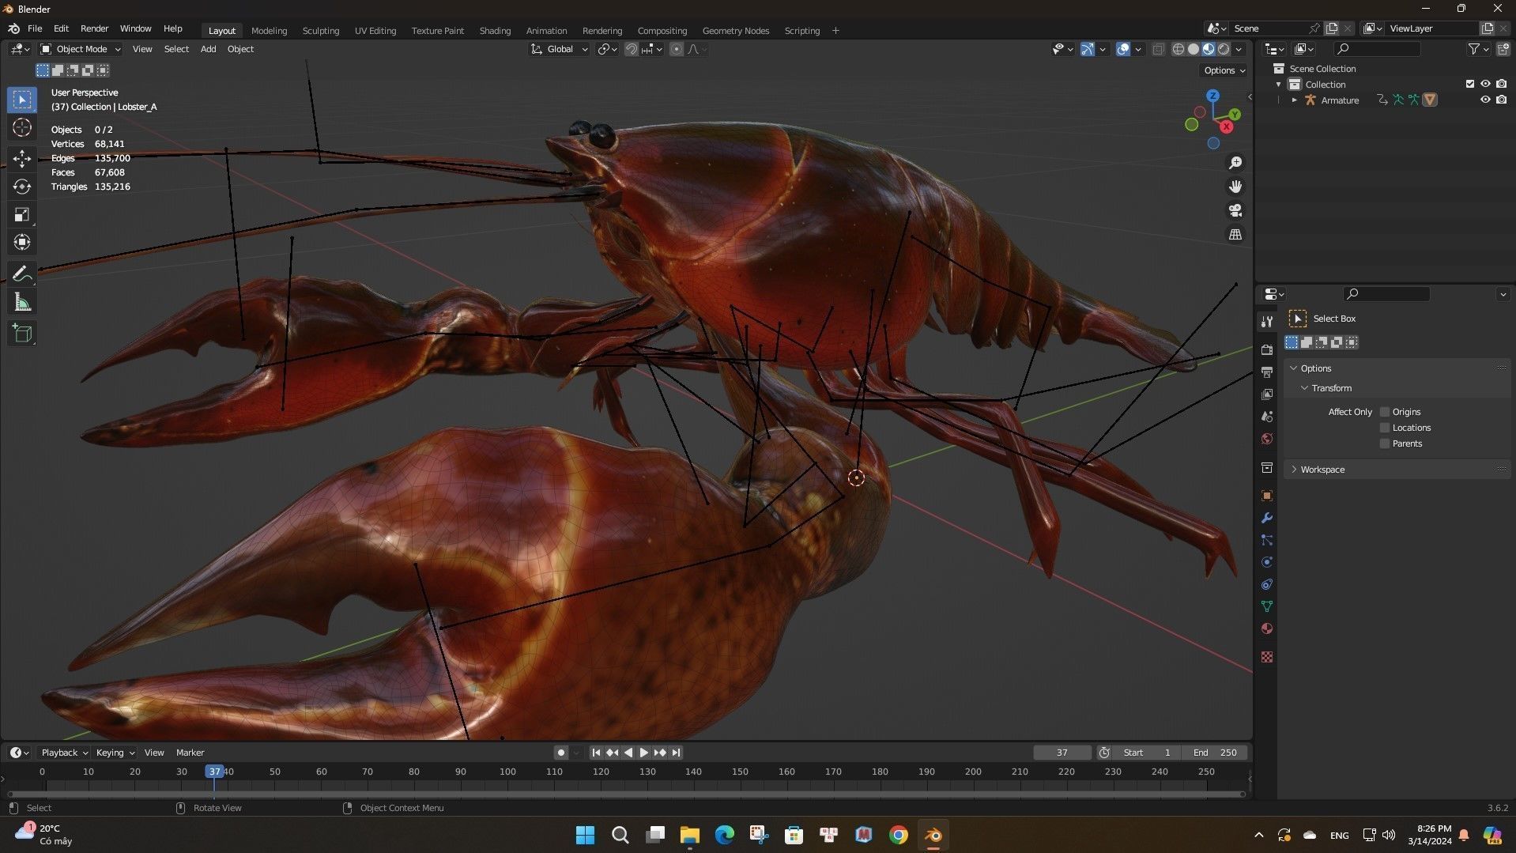Toggle snapping magnet icon
Screen dimensions: 1516x853
pos(632,49)
